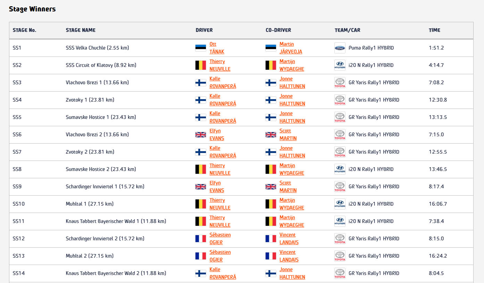Open Kalle ROVANPERÄ link in SS4 row

(x=223, y=100)
